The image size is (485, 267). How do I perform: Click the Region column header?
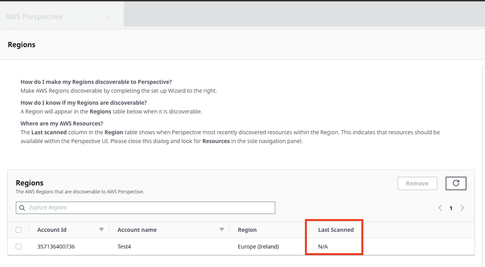point(247,230)
